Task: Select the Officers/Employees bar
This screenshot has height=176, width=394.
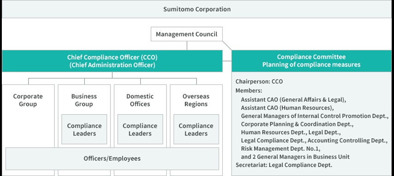Action: pos(112,159)
